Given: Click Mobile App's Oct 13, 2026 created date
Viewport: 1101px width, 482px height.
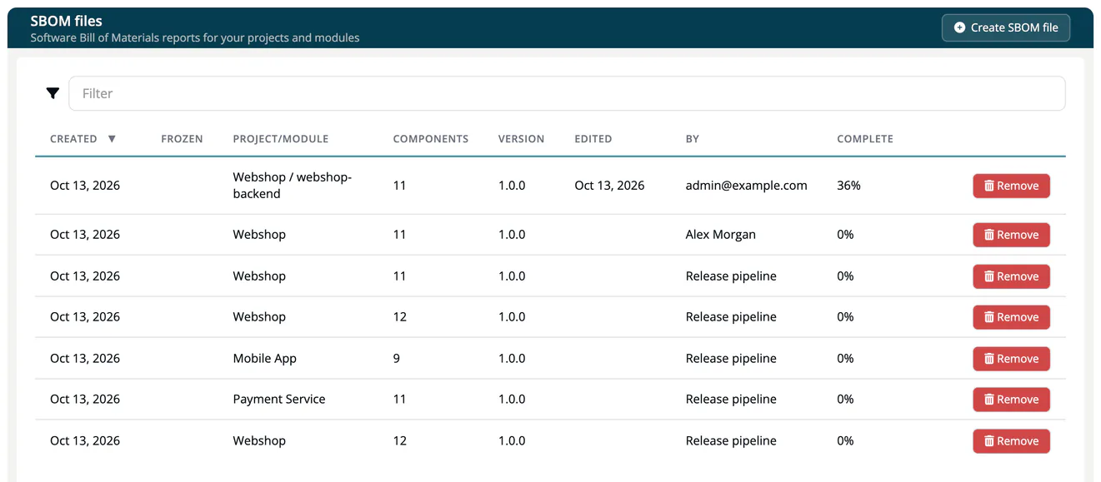Looking at the screenshot, I should [85, 359].
